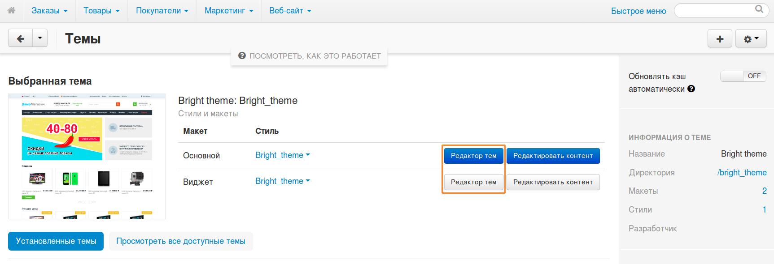Open the Заказы menu
Viewport: 774px width, 264px height.
pyautogui.click(x=49, y=11)
